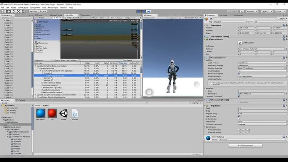Screen dimensions: 288x162
Task: Click the Rendering profiler module icon
Action: point(36,43)
